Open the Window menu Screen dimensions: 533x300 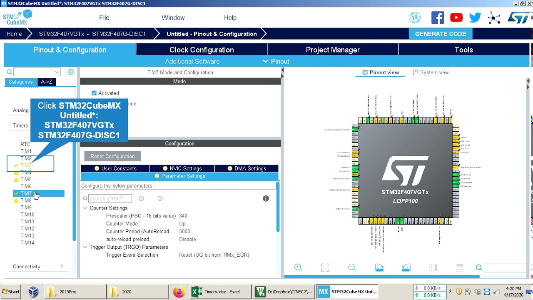click(x=173, y=17)
